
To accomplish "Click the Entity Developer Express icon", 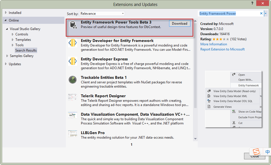I will [x=73, y=61].
